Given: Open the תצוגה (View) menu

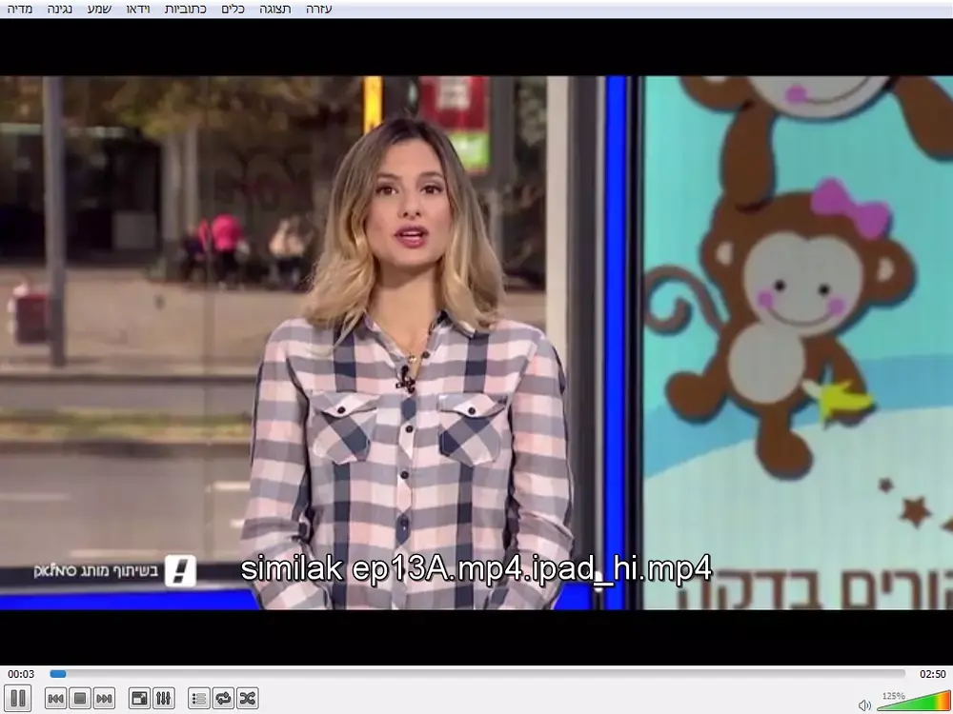Looking at the screenshot, I should [275, 10].
